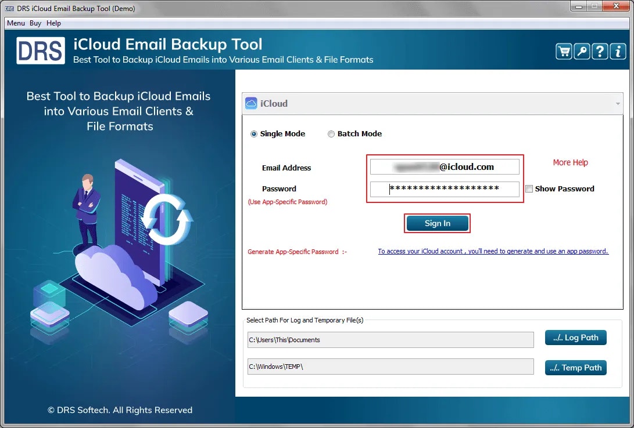Image resolution: width=634 pixels, height=428 pixels.
Task: Close the DRS iCloud Backup window
Action: point(616,6)
